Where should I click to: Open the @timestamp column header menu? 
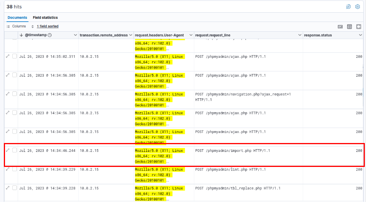[75, 35]
